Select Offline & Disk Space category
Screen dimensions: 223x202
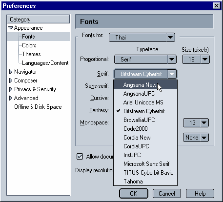(38, 107)
